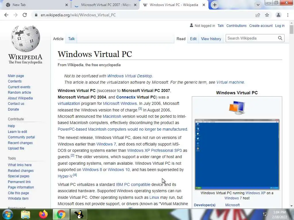Open the penguin application in taskbar

point(79,214)
